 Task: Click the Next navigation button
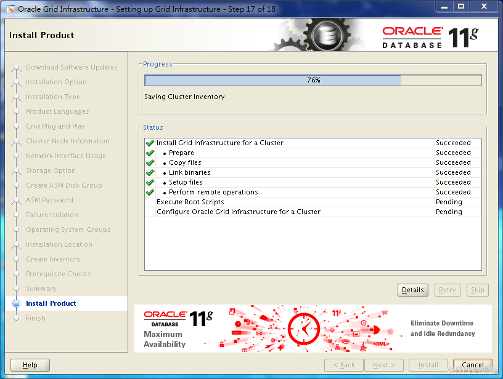click(x=383, y=365)
